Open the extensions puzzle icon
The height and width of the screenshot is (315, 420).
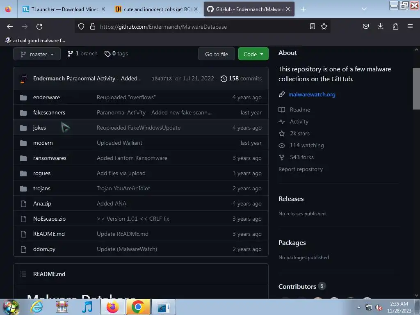tap(395, 26)
